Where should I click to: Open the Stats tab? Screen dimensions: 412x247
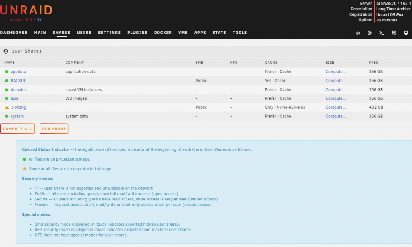coord(219,33)
